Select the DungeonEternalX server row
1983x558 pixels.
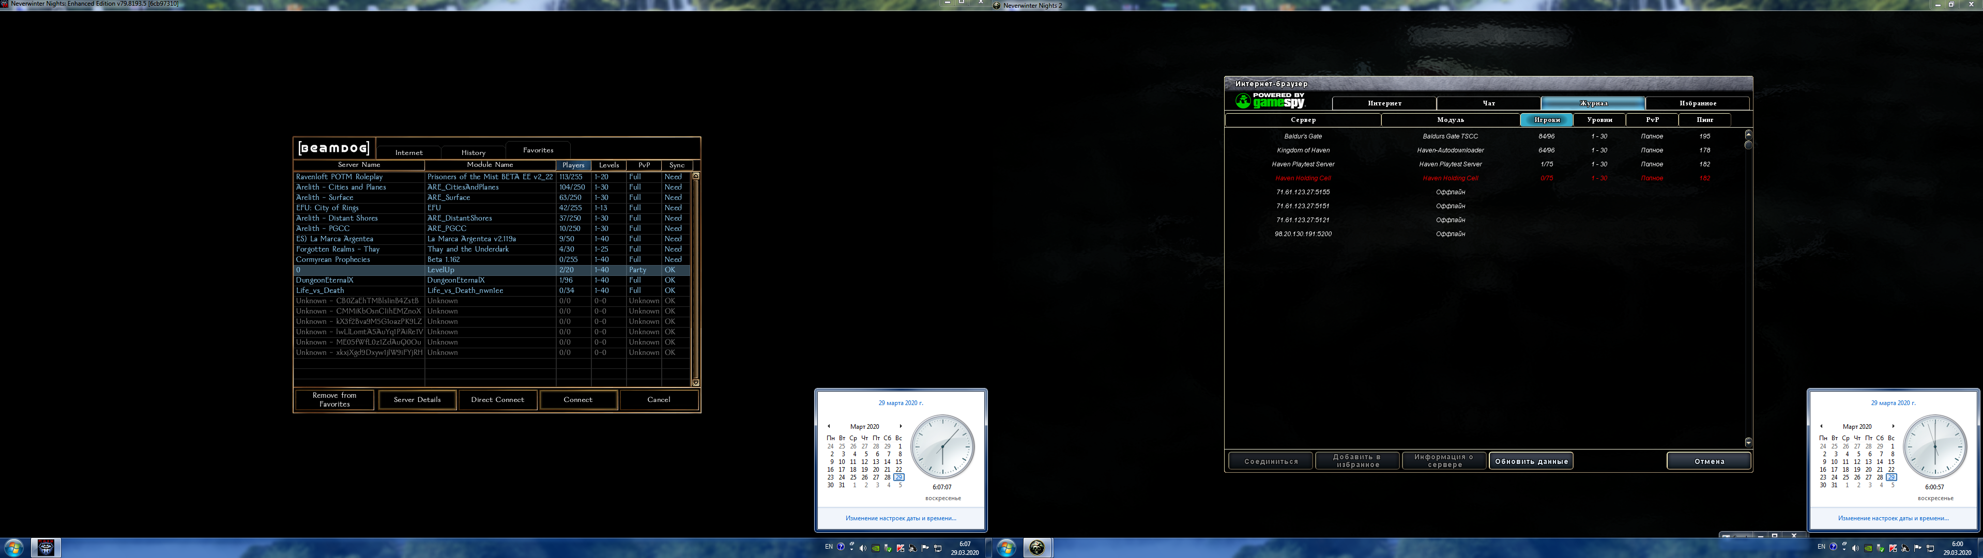pyautogui.click(x=493, y=280)
